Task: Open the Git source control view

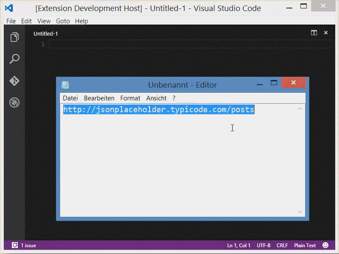Action: (14, 81)
